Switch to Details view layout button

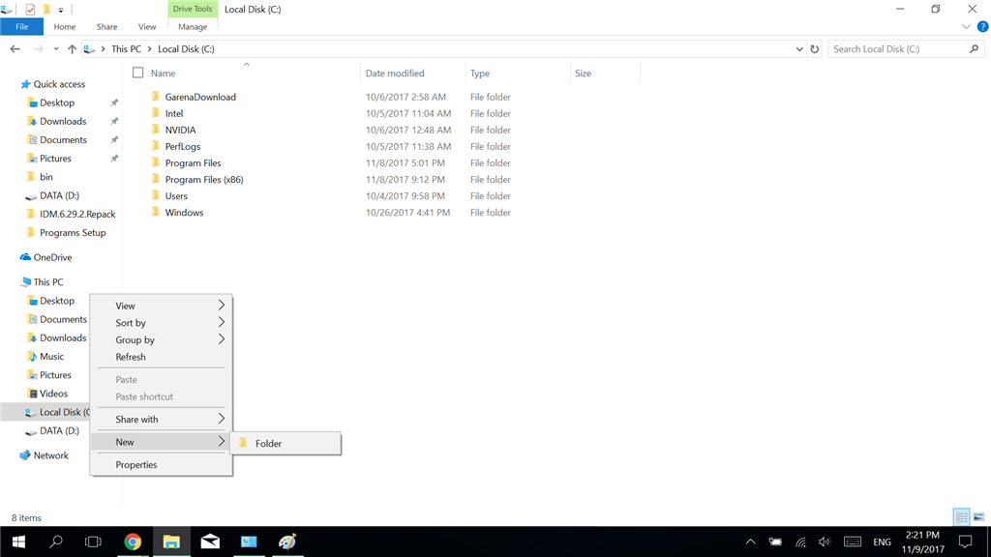coord(961,517)
